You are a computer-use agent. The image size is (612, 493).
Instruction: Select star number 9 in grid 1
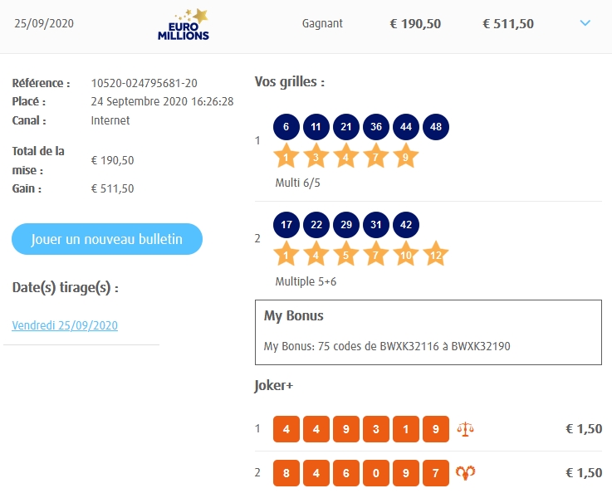[x=405, y=155]
